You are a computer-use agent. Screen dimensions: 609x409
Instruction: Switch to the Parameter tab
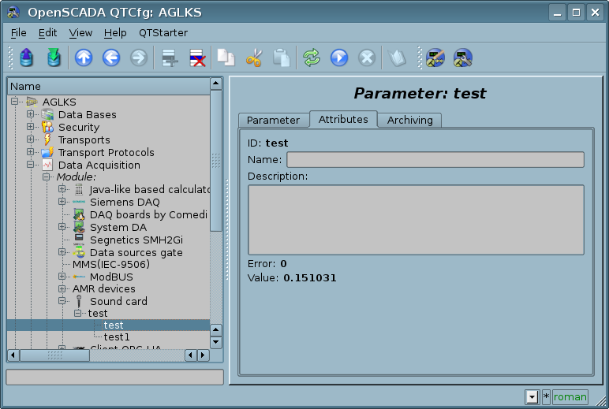273,120
